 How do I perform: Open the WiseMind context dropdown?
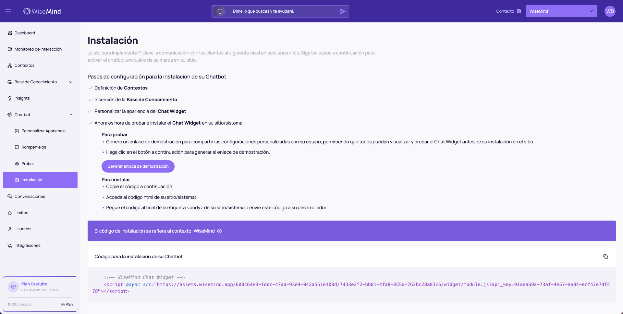561,11
